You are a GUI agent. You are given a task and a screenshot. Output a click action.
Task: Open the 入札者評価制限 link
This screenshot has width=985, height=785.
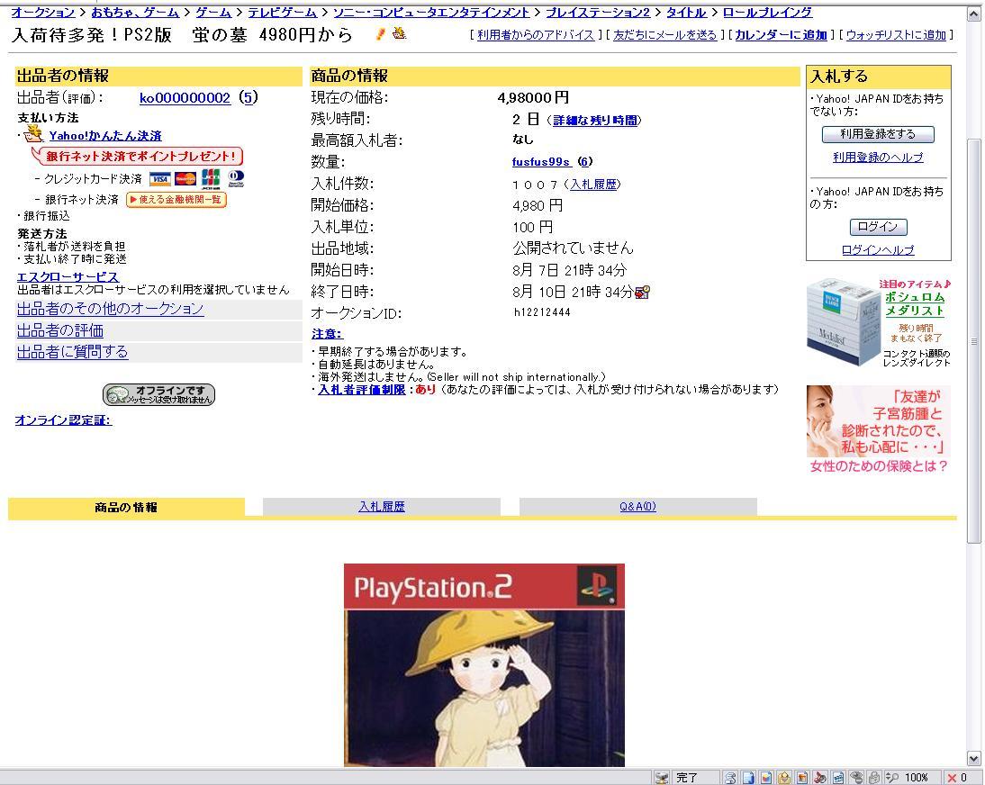pyautogui.click(x=361, y=390)
